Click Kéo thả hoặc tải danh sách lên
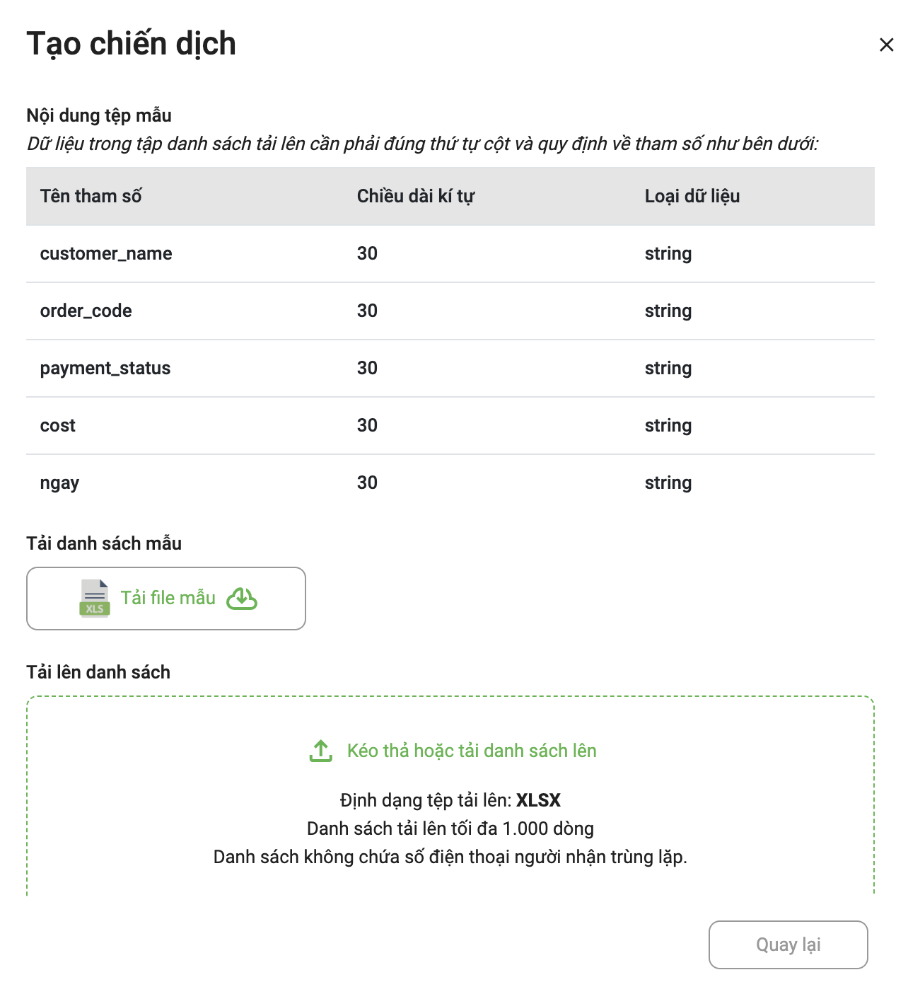This screenshot has height=982, width=908. tap(472, 751)
